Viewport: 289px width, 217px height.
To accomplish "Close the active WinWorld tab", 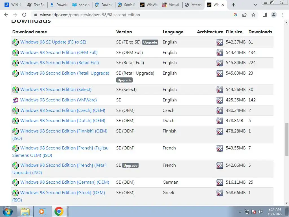I will pos(223,5).
